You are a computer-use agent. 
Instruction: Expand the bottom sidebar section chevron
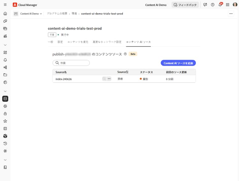[5, 160]
